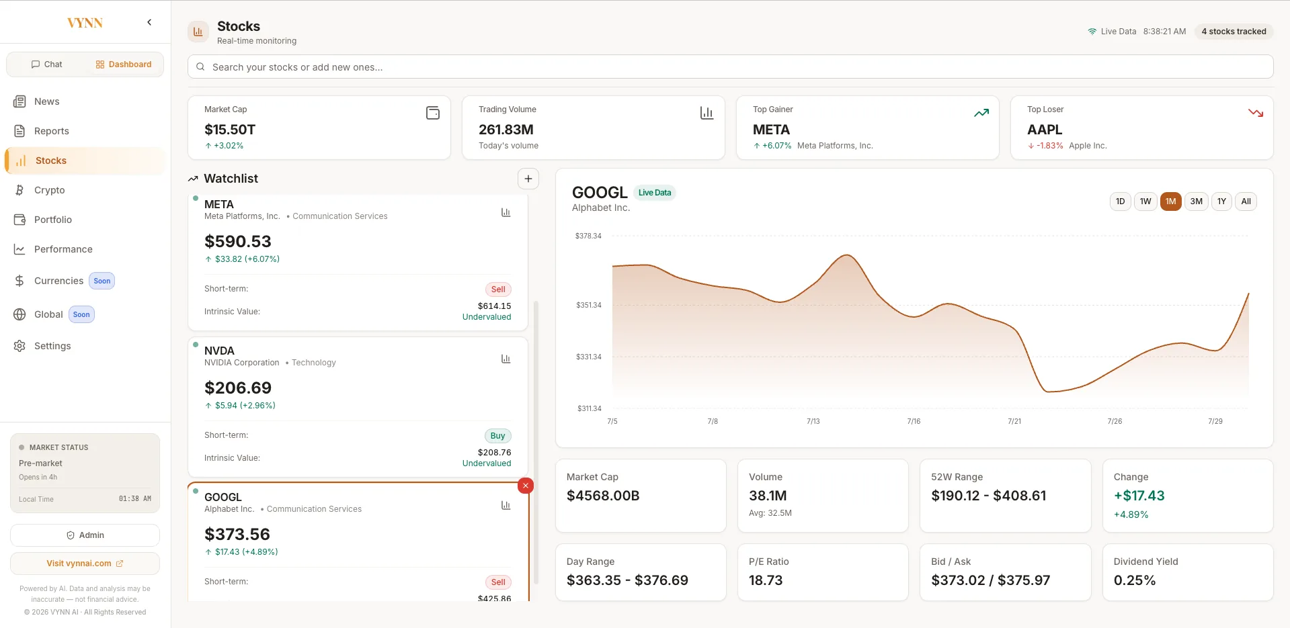Click the Top Loser trending-down icon

[x=1256, y=113]
